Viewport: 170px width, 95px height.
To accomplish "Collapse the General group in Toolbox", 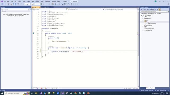I will click(x=2, y=11).
